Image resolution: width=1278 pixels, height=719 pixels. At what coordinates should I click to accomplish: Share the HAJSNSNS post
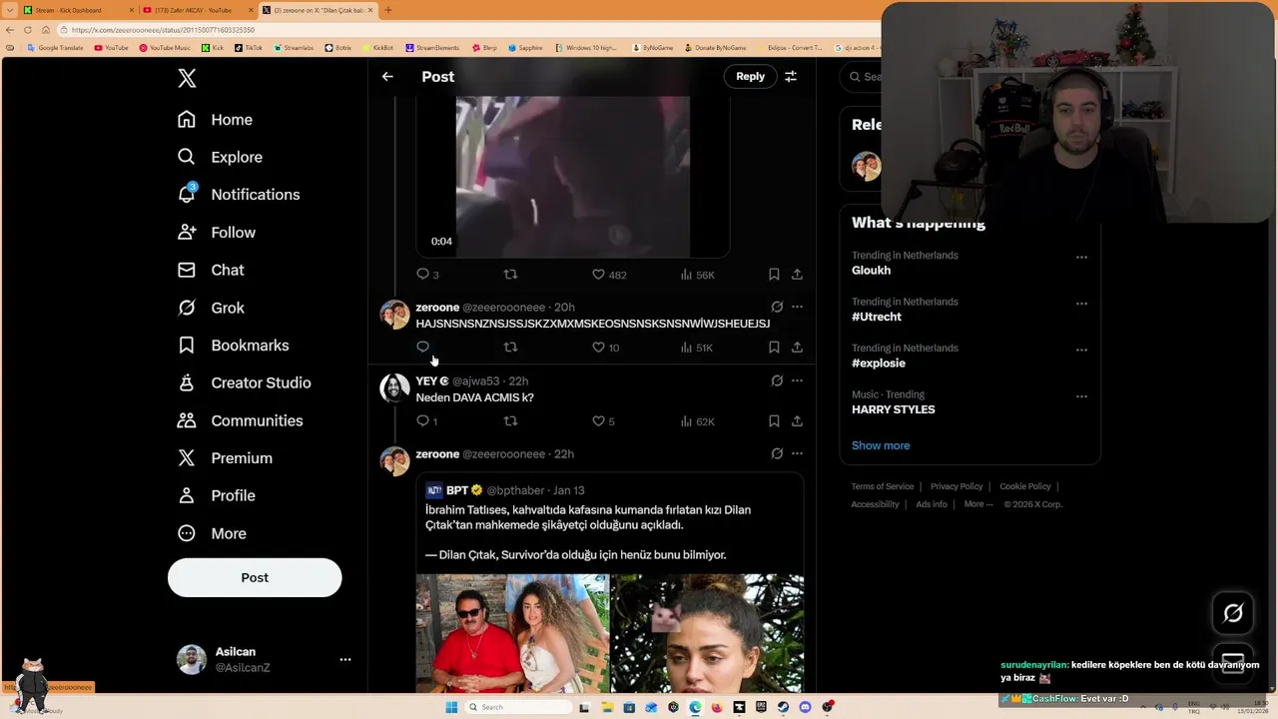pyautogui.click(x=797, y=347)
